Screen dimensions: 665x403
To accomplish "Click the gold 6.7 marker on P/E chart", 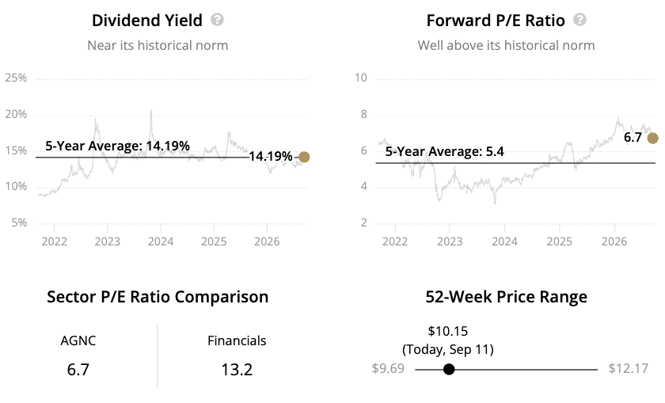I will click(652, 138).
